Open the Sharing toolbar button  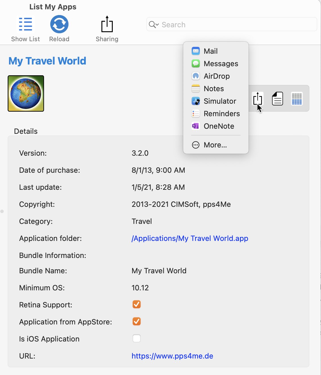pos(107,24)
